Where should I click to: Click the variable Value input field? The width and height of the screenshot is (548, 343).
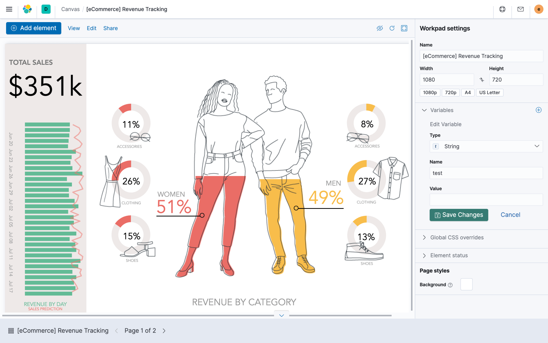tap(486, 200)
